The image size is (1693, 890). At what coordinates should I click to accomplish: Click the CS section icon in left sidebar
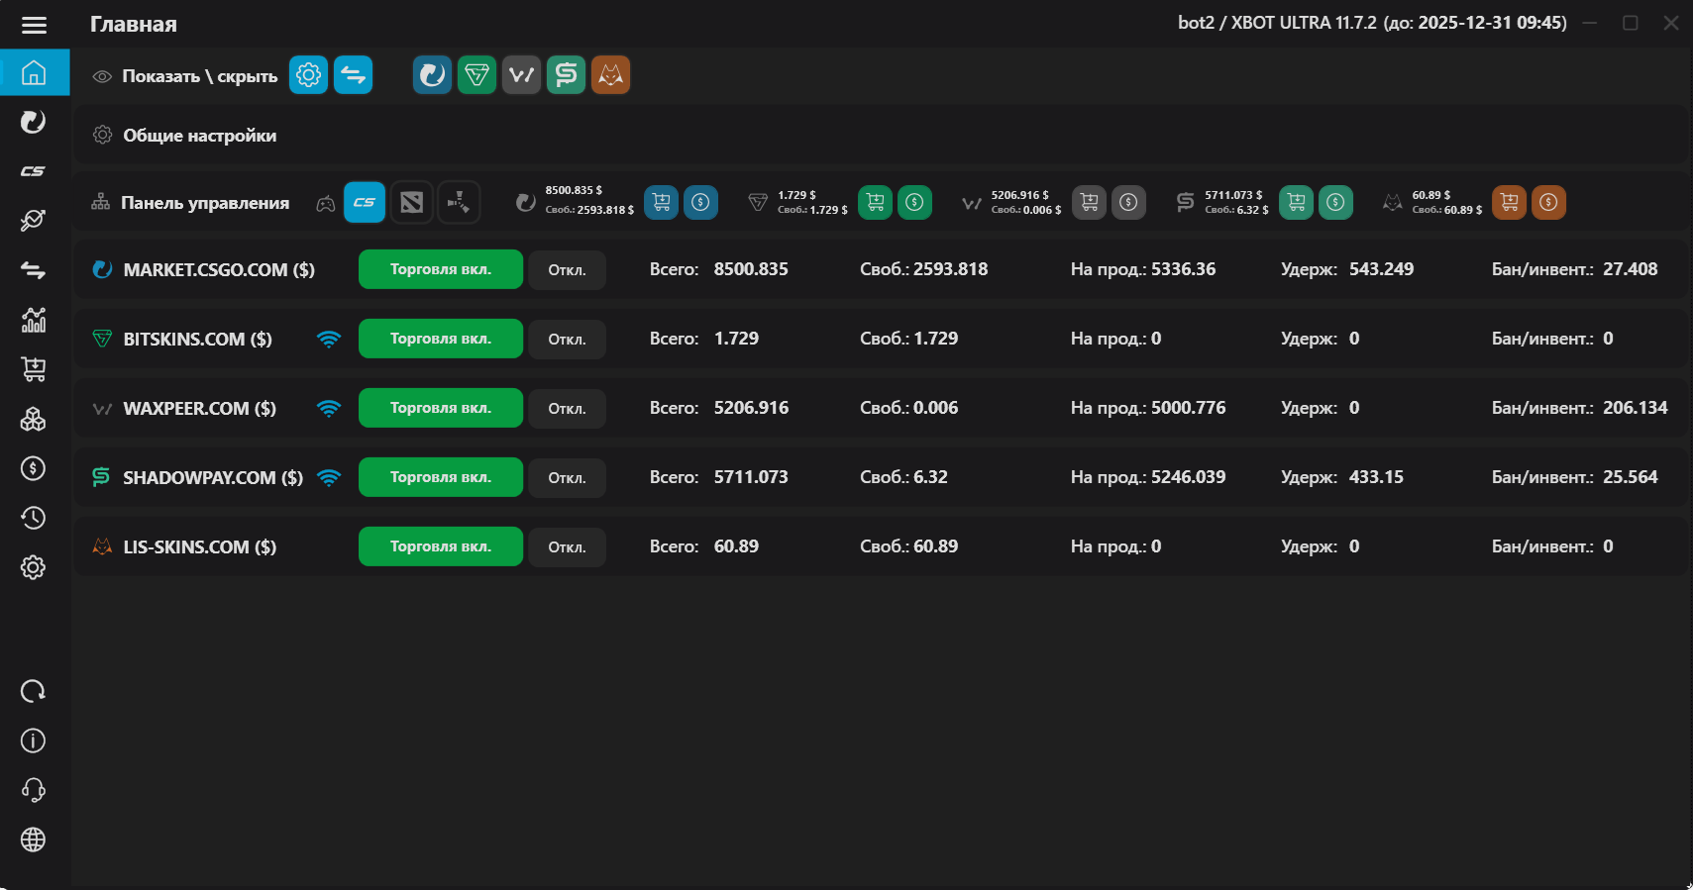coord(34,171)
